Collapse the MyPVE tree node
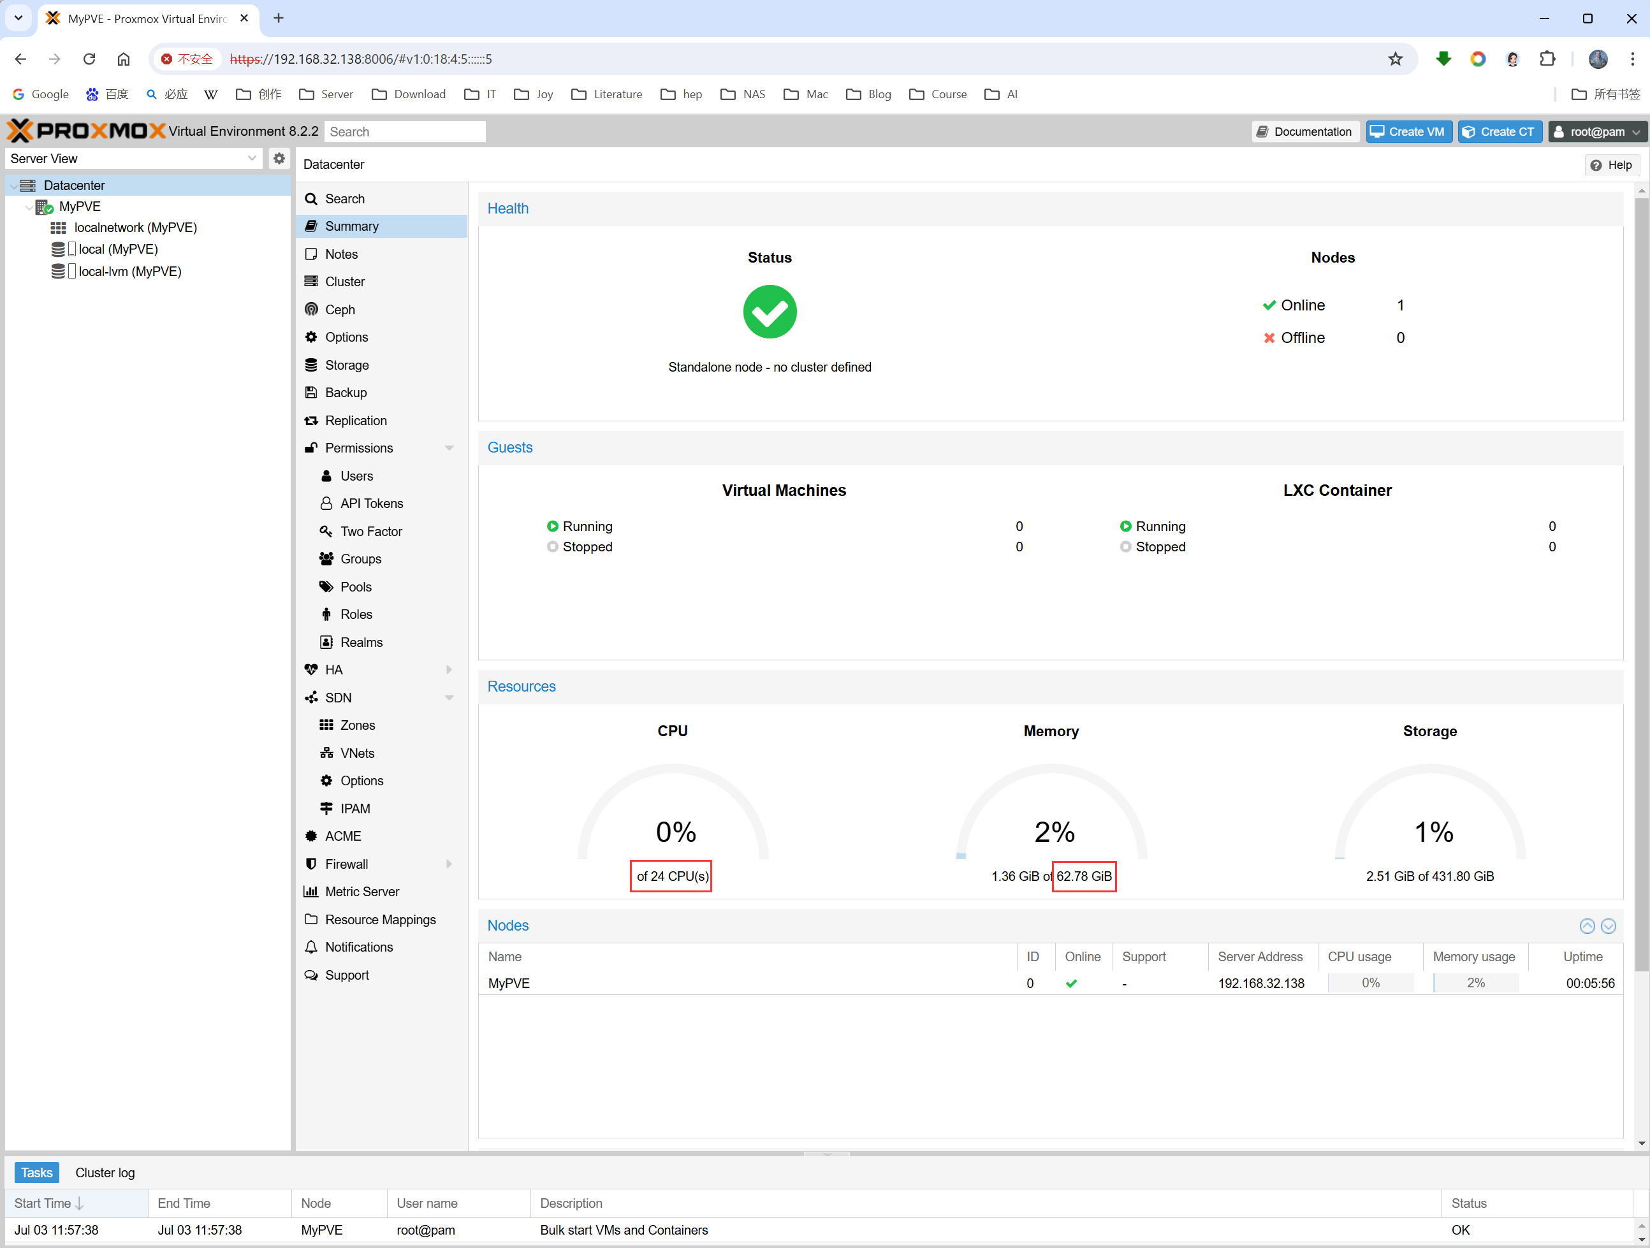Viewport: 1650px width, 1248px height. [28, 207]
